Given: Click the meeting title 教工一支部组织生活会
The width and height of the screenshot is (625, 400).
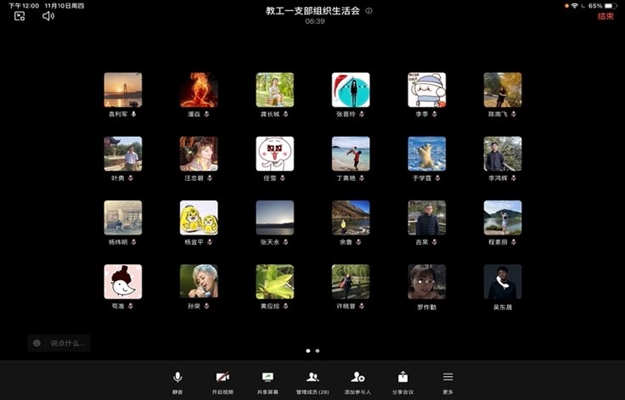Looking at the screenshot, I should pos(312,11).
